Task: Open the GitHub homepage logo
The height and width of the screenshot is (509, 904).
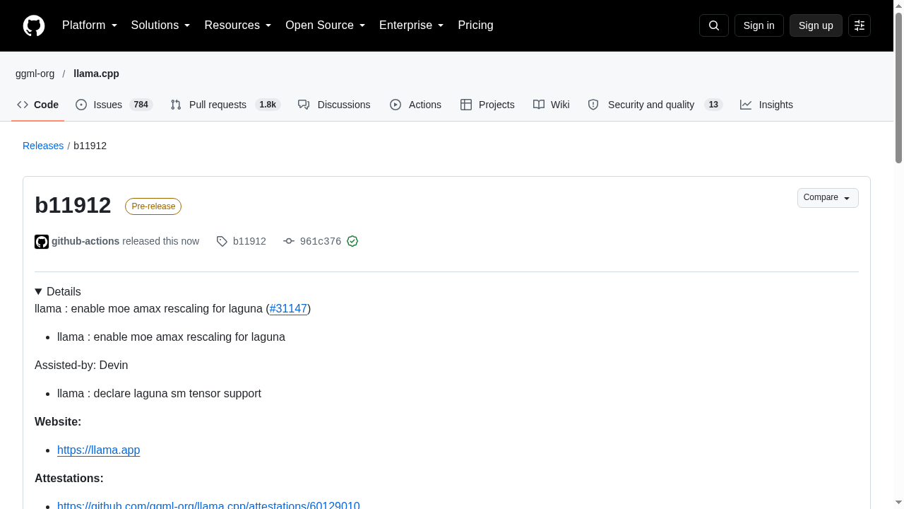Action: coord(34,25)
